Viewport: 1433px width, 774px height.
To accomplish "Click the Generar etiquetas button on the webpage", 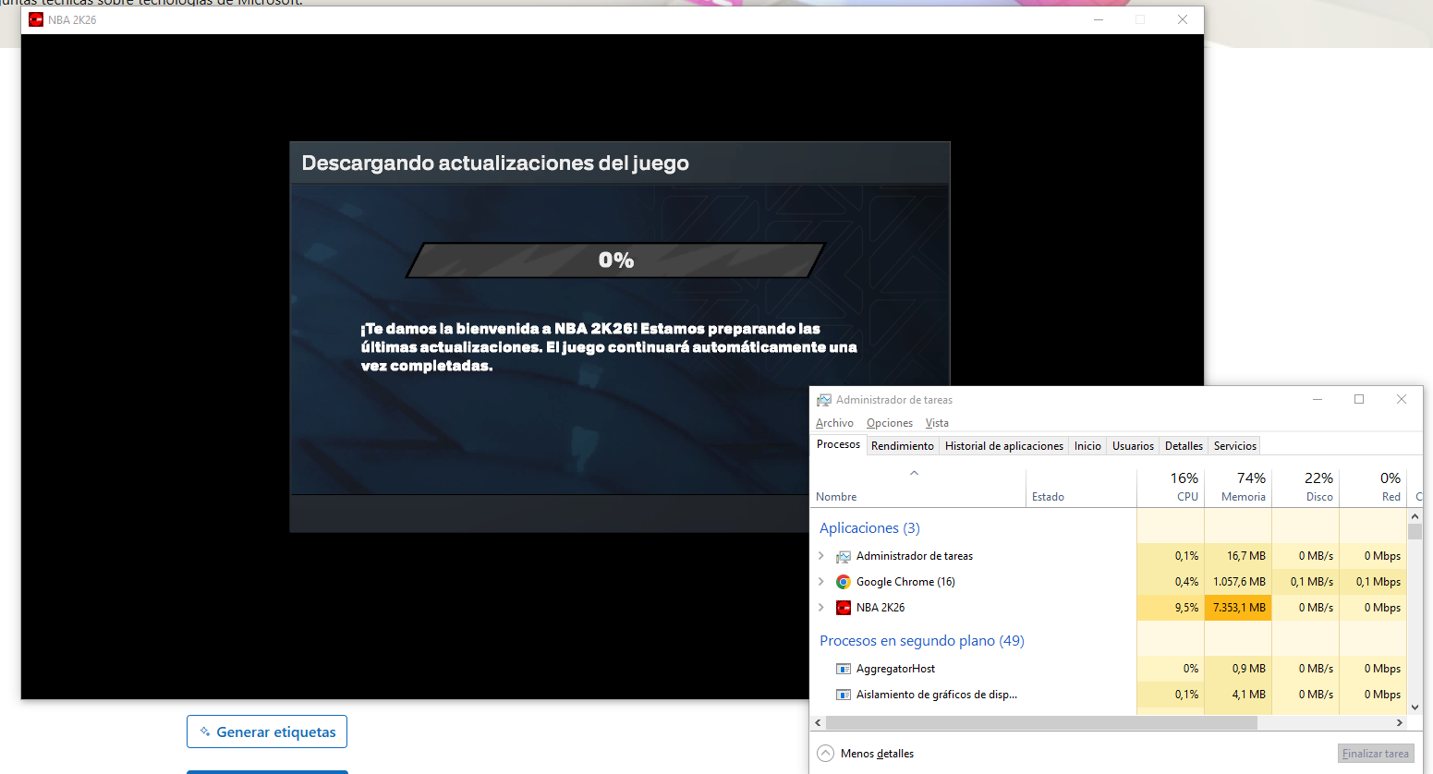I will 267,732.
